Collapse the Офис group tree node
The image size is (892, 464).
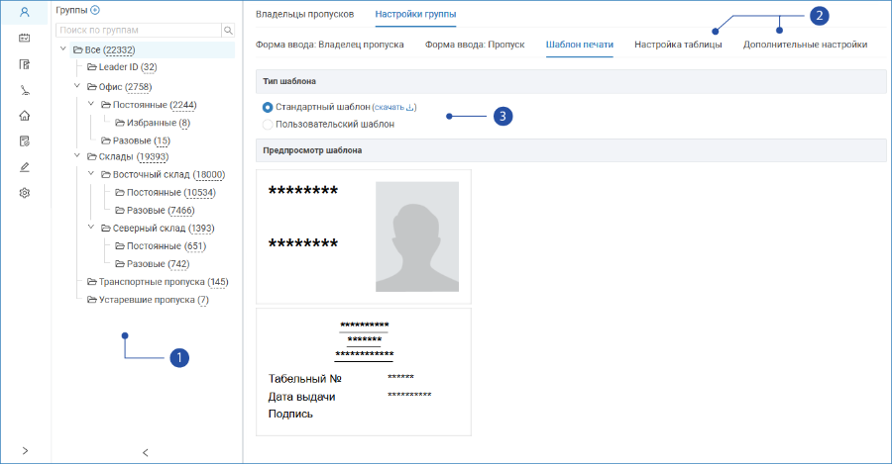point(76,86)
